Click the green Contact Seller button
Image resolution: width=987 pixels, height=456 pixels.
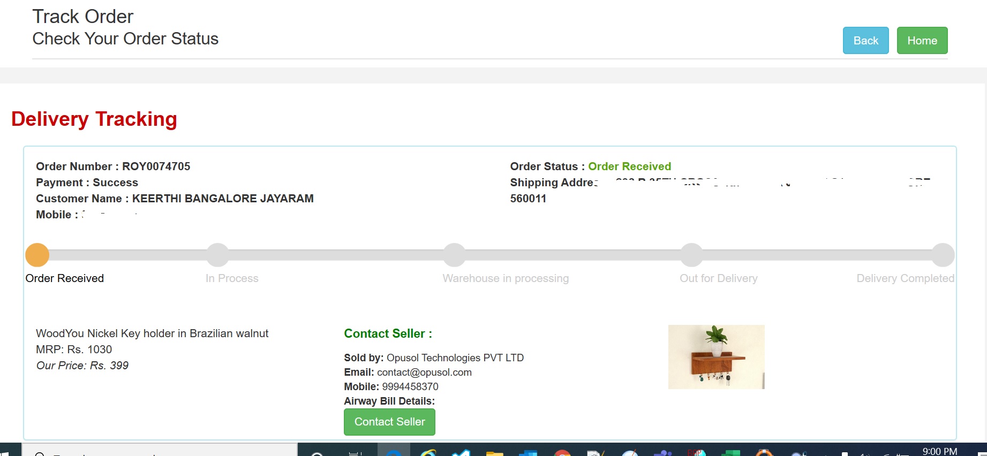point(389,422)
